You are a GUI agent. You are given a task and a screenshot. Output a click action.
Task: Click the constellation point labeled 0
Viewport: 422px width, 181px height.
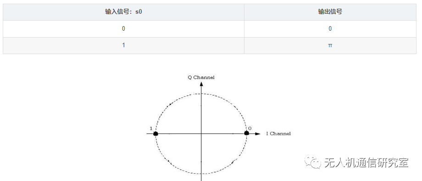point(246,133)
